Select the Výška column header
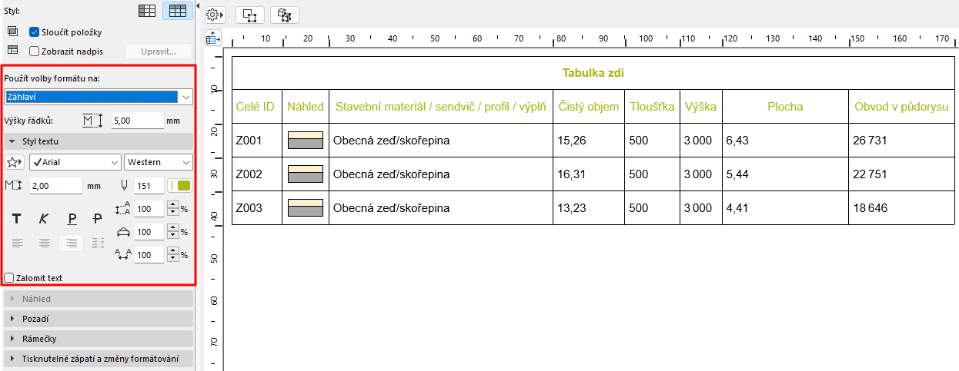Viewport: 959px width, 371px height. [700, 107]
